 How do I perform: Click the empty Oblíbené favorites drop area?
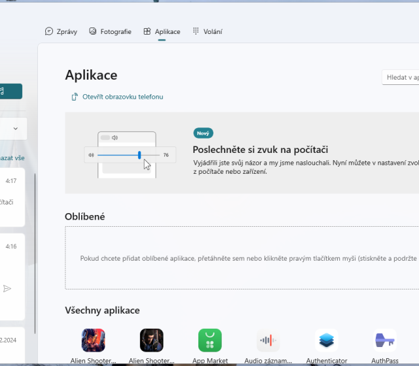click(x=242, y=258)
